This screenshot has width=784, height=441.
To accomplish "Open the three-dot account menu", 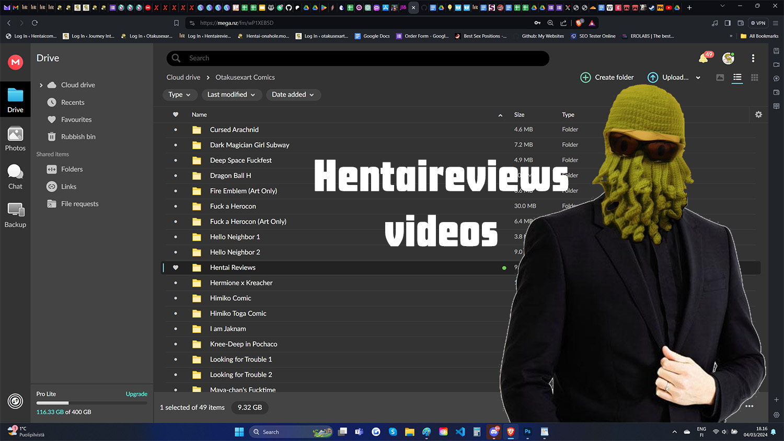I will coord(753,59).
